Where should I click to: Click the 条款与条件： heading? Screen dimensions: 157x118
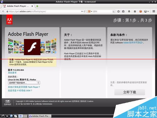(119, 35)
